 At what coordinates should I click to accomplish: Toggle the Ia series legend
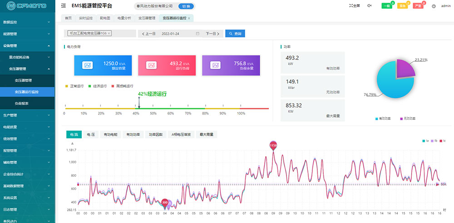(x=425, y=141)
